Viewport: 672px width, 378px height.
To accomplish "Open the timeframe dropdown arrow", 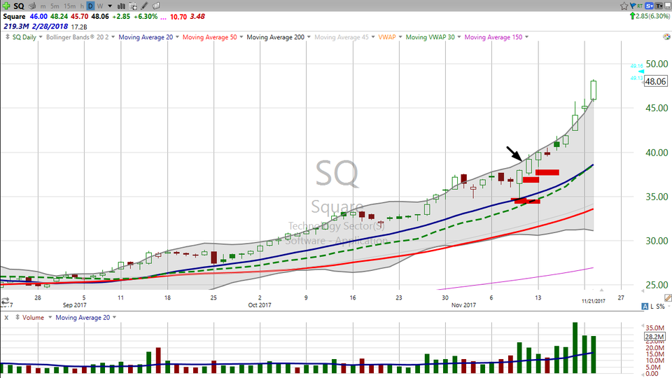I will 110,6.
